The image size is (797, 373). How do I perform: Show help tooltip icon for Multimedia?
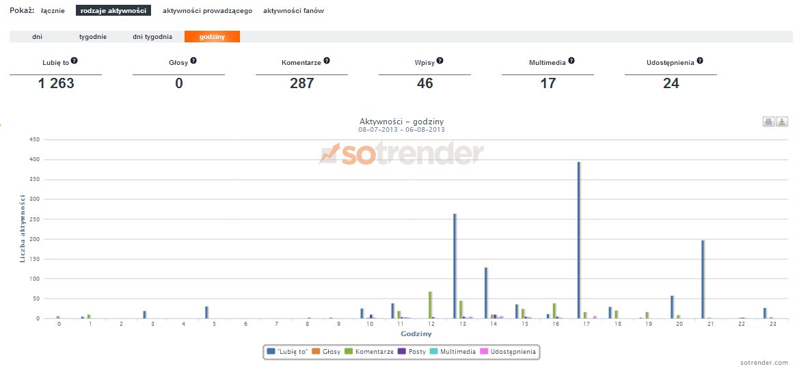(x=571, y=61)
